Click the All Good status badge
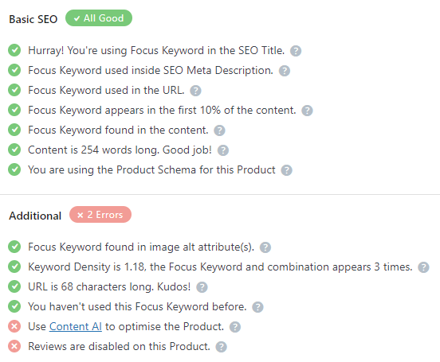This screenshot has height=362, width=440. (99, 18)
